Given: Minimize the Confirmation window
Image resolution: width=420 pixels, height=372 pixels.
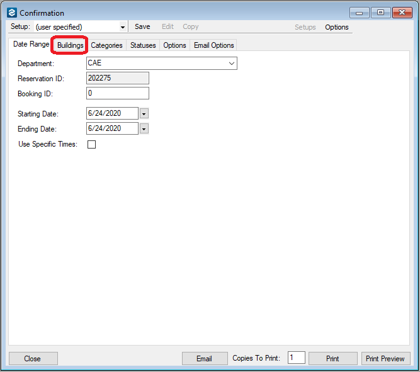Looking at the screenshot, I should [359, 13].
